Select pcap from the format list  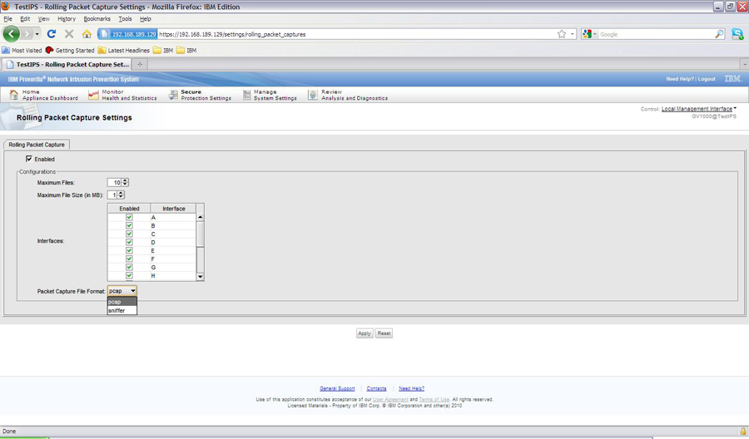click(122, 302)
